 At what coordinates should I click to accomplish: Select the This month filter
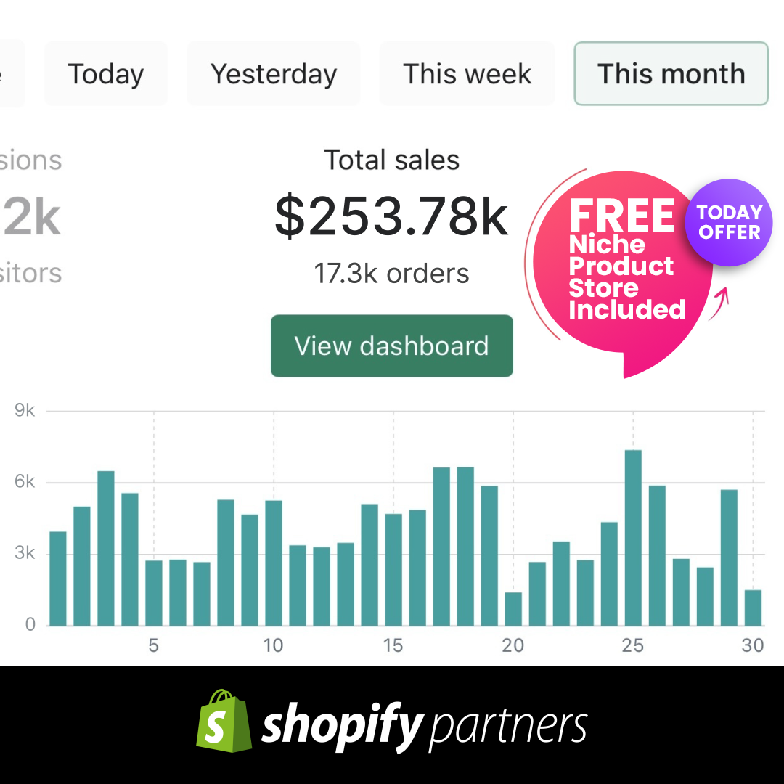pyautogui.click(x=670, y=73)
